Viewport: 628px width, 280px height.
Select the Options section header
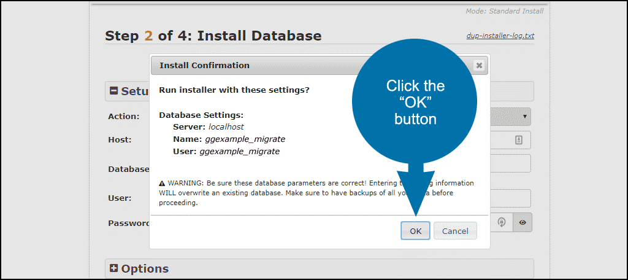coord(319,268)
